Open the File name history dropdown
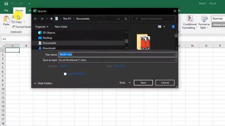Screen dimensions: 225x126 tap(175, 55)
